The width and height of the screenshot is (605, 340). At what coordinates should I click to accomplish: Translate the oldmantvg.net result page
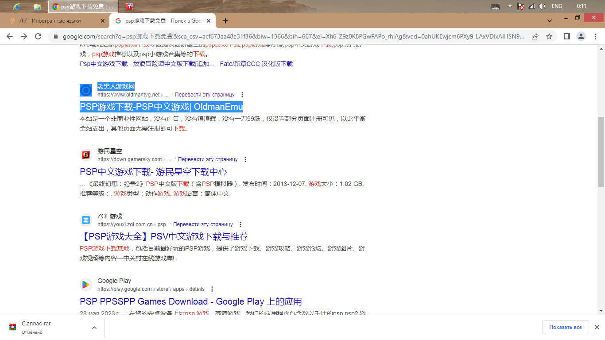(x=205, y=95)
